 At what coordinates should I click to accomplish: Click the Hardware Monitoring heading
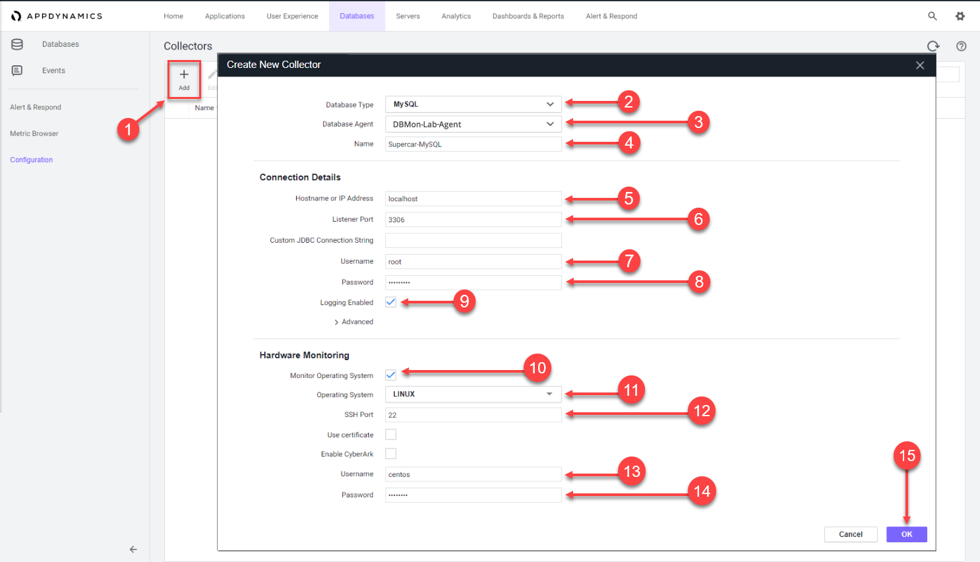coord(304,355)
